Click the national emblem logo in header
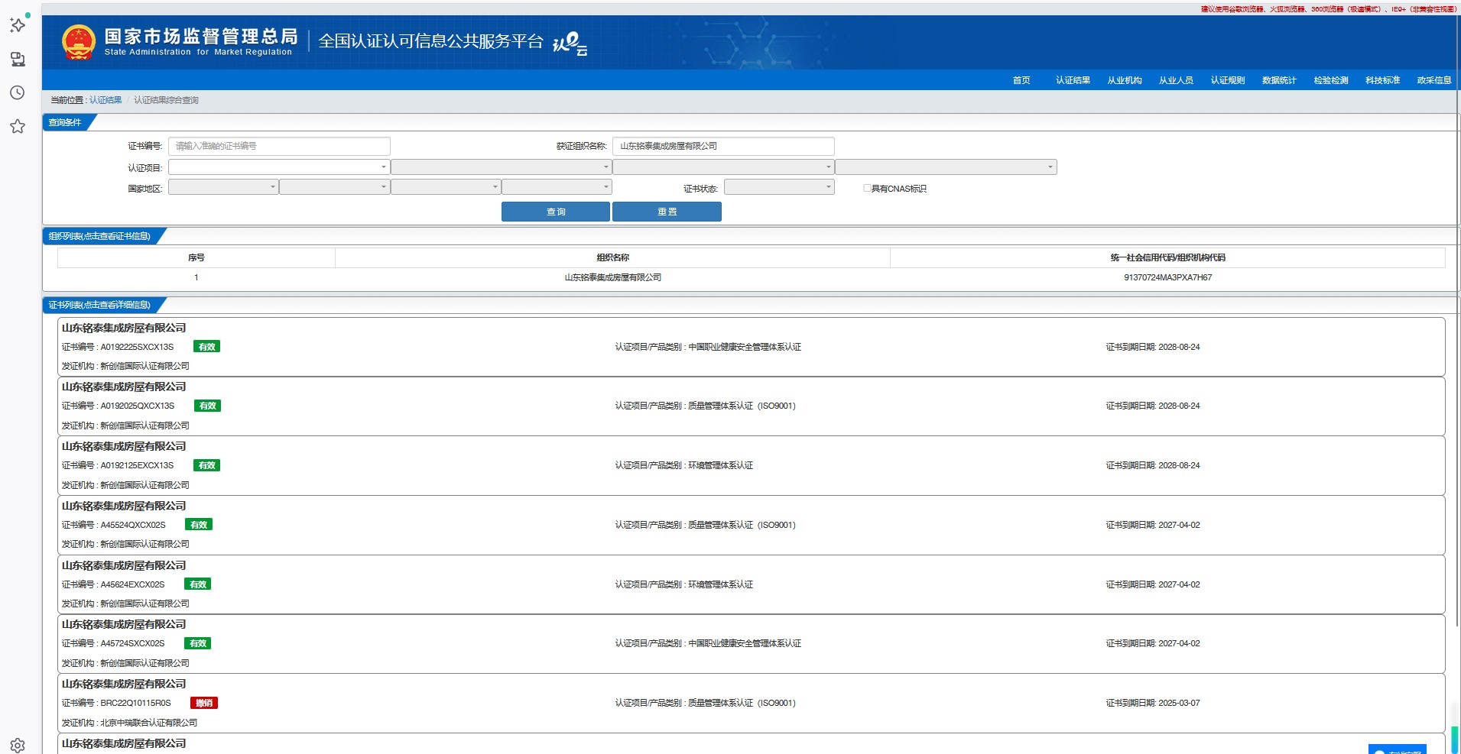 click(78, 42)
